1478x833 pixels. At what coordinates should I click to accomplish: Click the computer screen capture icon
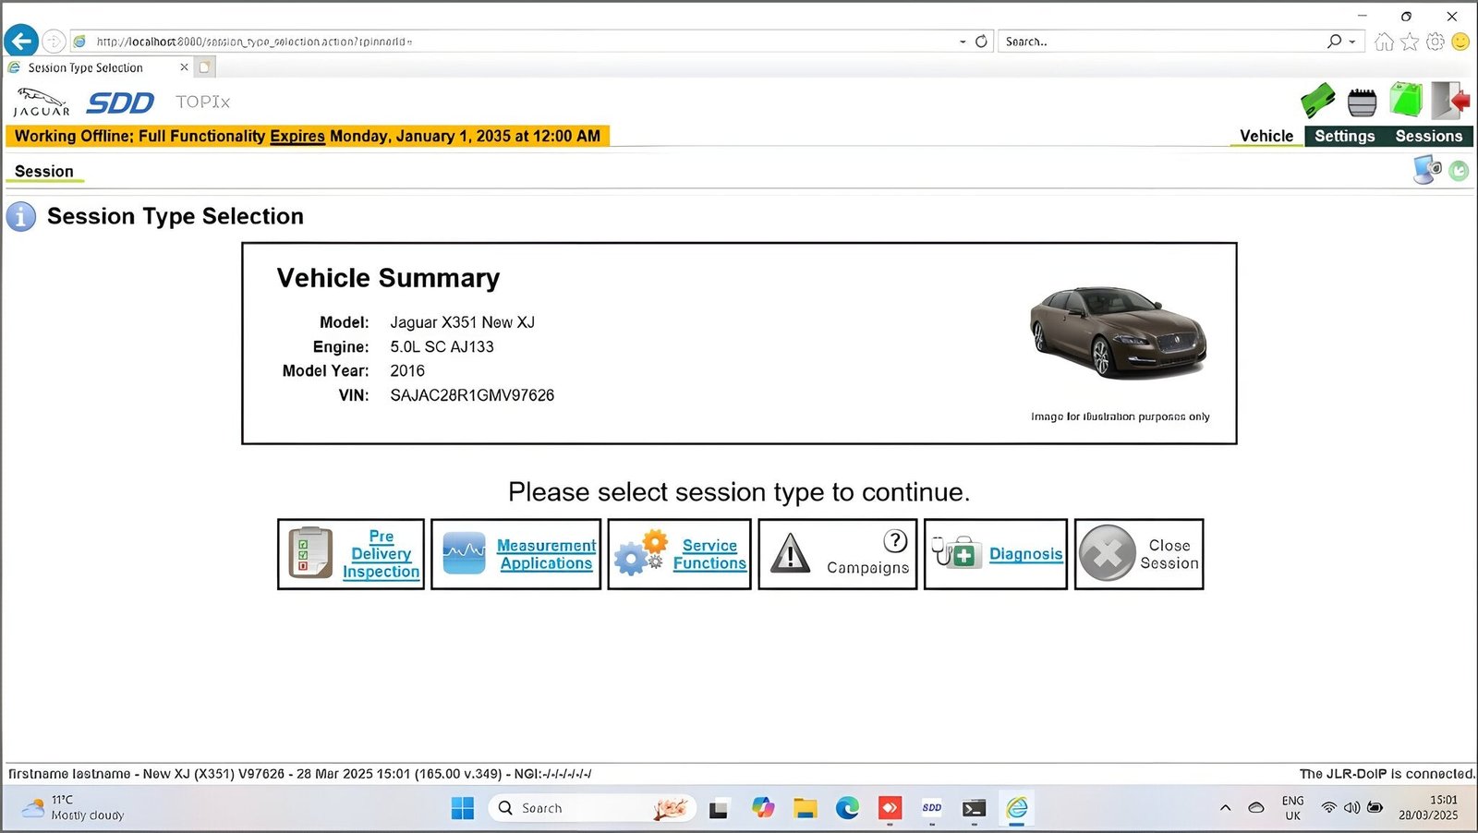[x=1427, y=170]
